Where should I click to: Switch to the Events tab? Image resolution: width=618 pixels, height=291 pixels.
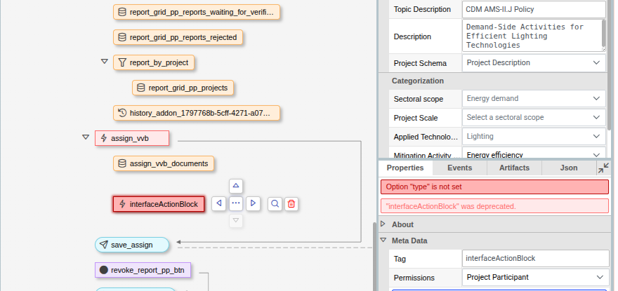[x=459, y=168]
